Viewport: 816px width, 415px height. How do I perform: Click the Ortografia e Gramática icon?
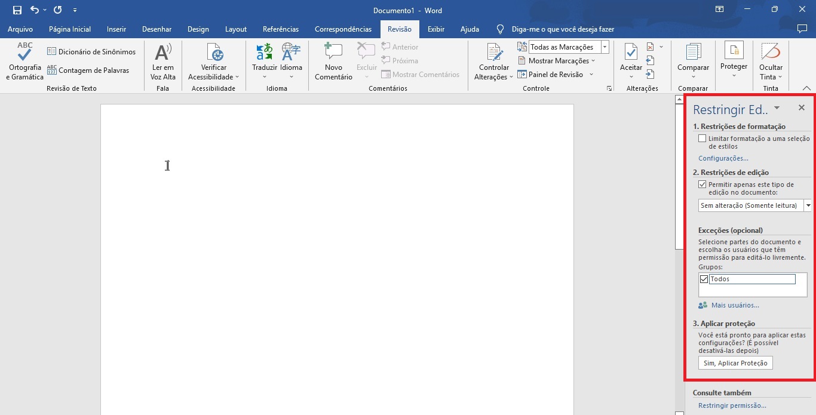coord(25,53)
